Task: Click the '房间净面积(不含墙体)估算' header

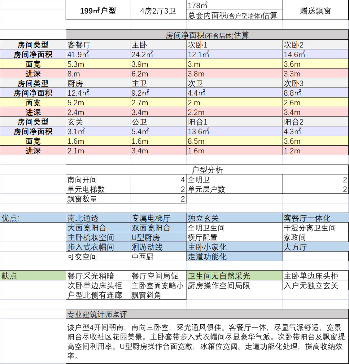Action: coord(207,35)
